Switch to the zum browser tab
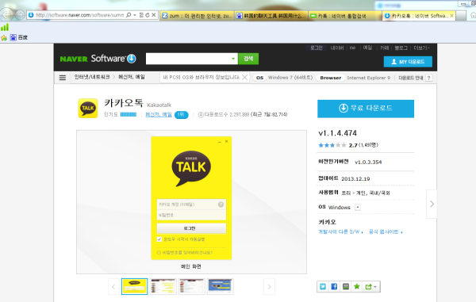The image size is (476, 302). [197, 16]
